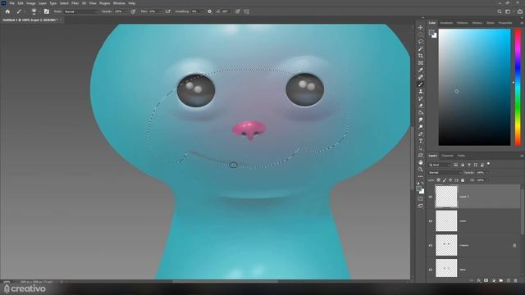Create new group folder icon
The image size is (525, 295).
[x=501, y=280]
